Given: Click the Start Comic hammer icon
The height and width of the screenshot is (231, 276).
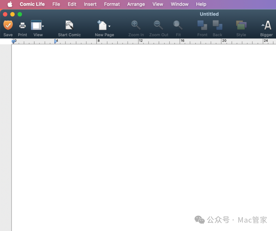Looking at the screenshot, I should pos(69,25).
